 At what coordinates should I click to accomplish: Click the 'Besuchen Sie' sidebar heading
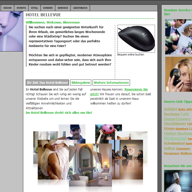click(x=178, y=166)
